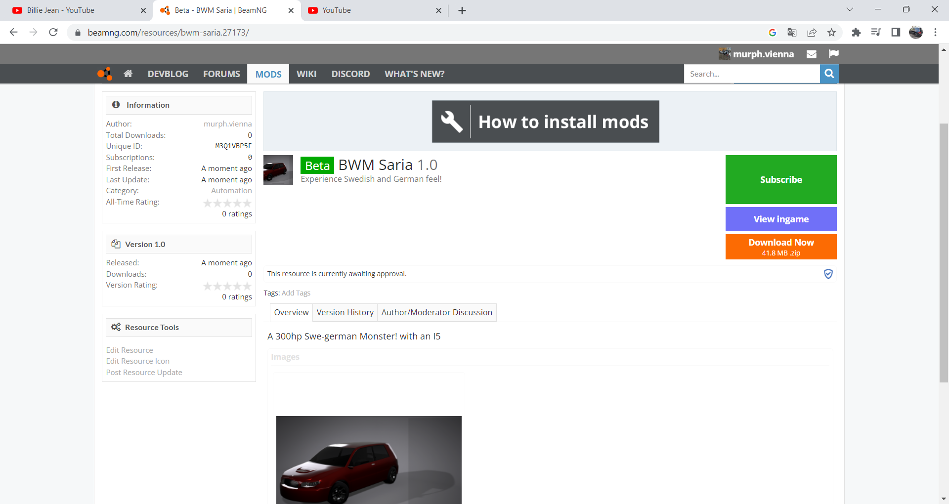Click the Download Now button

(781, 247)
